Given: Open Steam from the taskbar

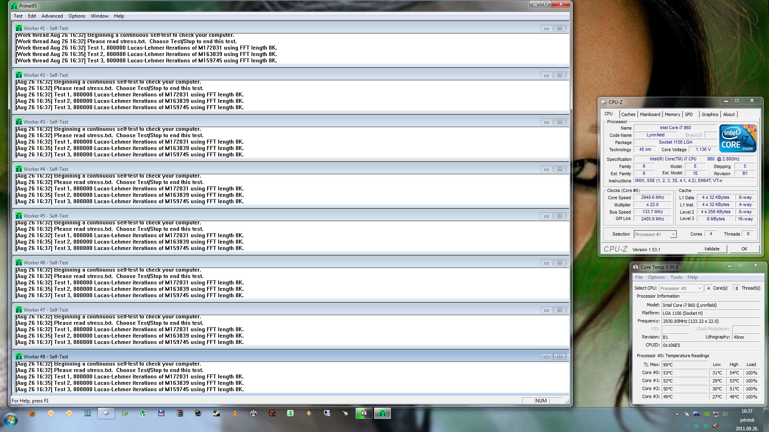Looking at the screenshot, I should tap(217, 413).
